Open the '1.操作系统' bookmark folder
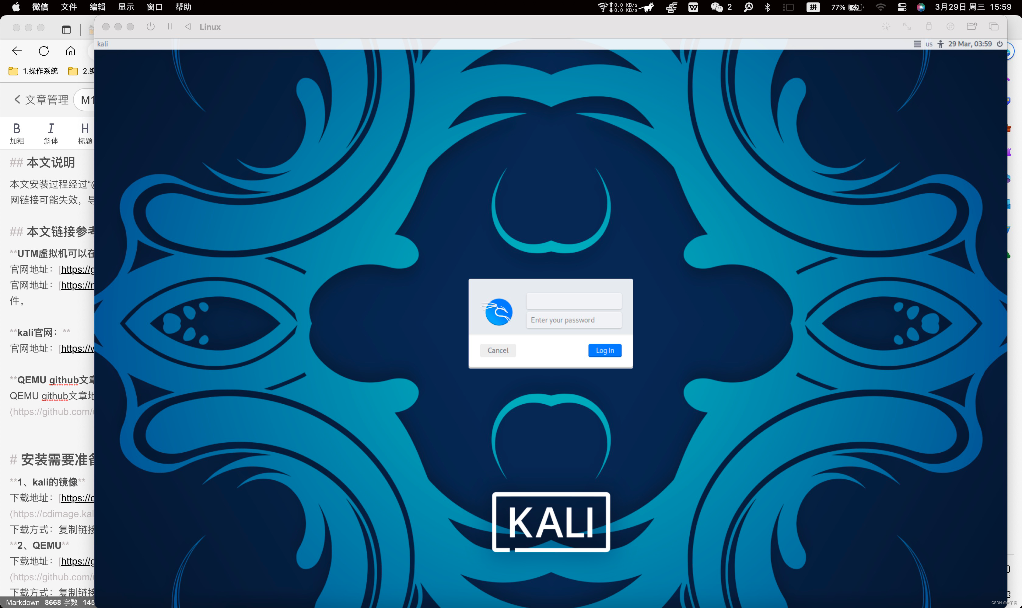 pyautogui.click(x=33, y=71)
